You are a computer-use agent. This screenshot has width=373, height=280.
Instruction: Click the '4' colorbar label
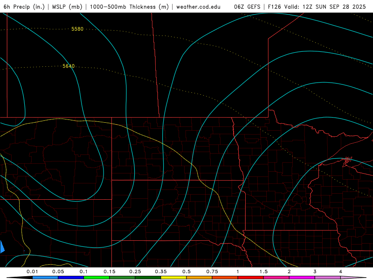click(341, 272)
